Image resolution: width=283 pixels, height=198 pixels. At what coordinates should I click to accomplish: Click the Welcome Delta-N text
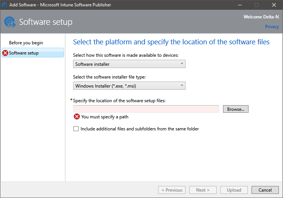(x=261, y=17)
